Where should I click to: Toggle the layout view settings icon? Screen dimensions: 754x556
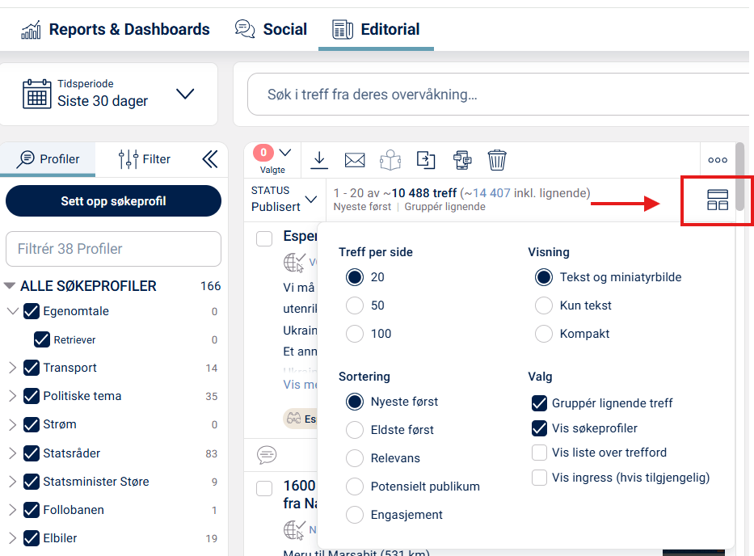pos(718,200)
